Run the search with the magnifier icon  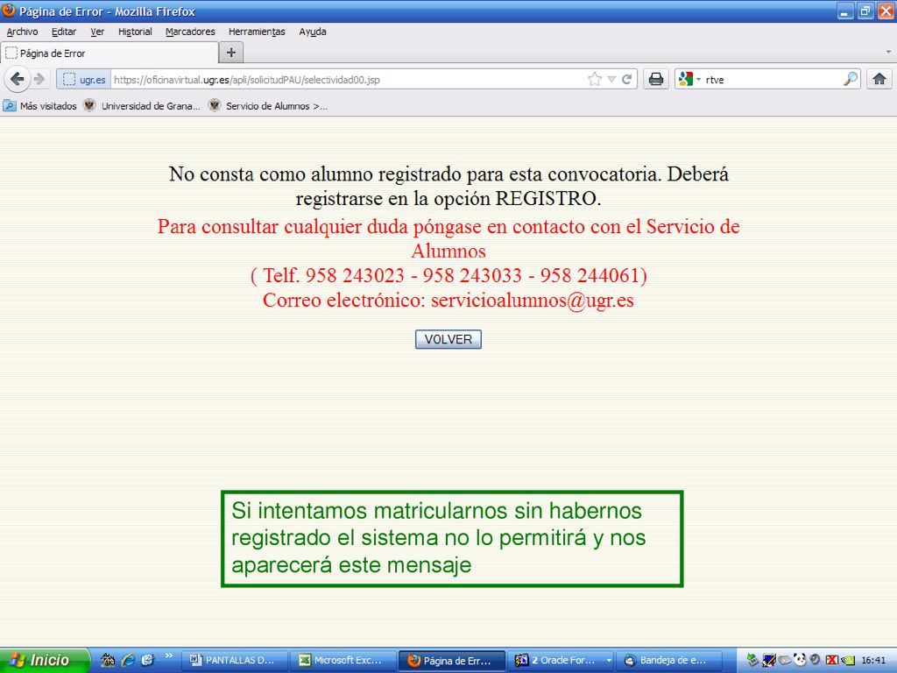click(851, 79)
